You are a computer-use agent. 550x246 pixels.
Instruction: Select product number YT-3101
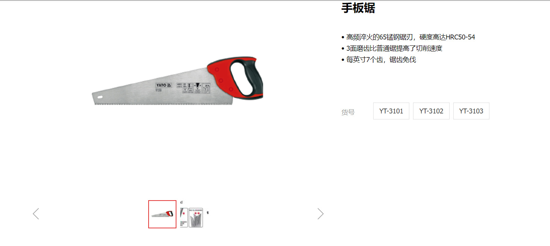pyautogui.click(x=391, y=111)
